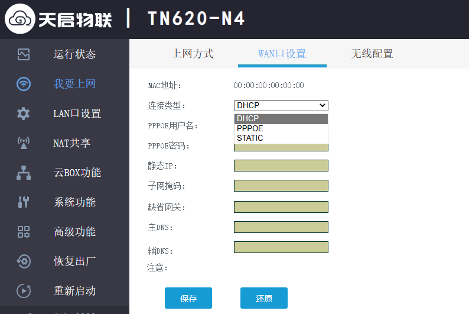Image resolution: width=469 pixels, height=314 pixels.
Task: Click the 连接类型: label
Action: 167,105
